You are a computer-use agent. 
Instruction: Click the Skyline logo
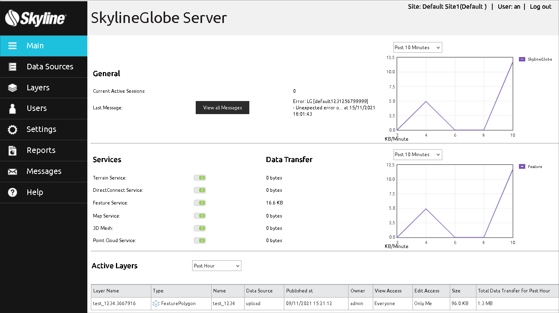tap(36, 18)
